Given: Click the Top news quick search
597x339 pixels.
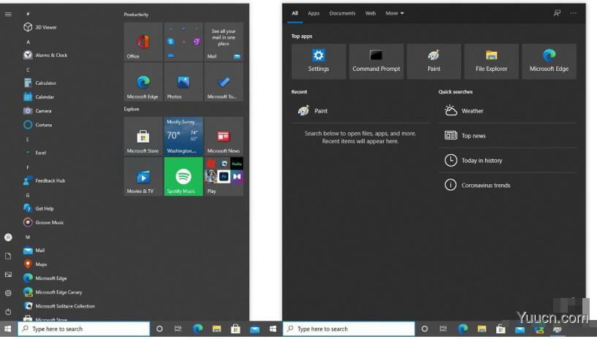Looking at the screenshot, I should [507, 135].
